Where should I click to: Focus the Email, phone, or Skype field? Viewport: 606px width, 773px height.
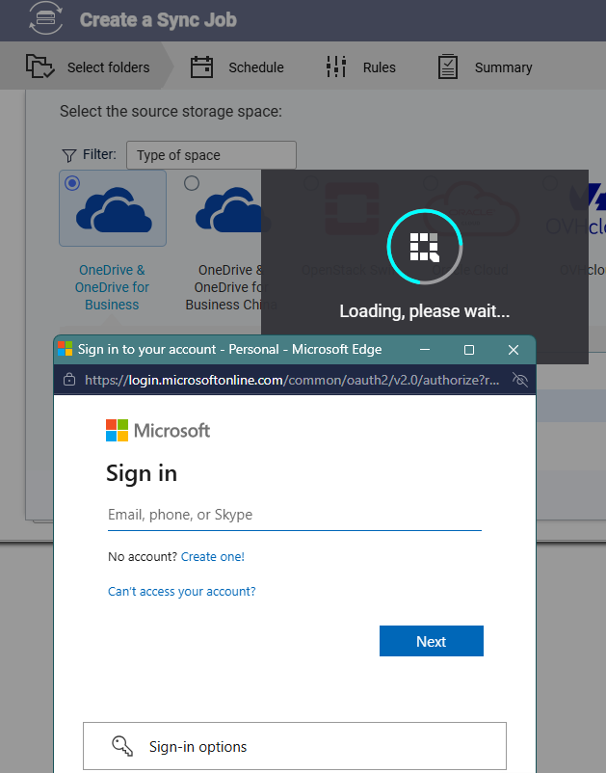295,515
